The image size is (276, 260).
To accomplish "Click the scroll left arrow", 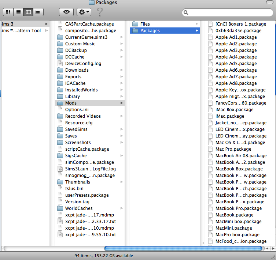I will pos(267,248).
